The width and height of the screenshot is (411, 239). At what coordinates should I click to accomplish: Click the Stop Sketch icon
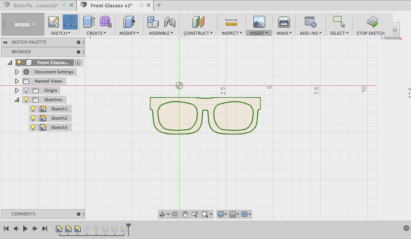[x=372, y=22]
